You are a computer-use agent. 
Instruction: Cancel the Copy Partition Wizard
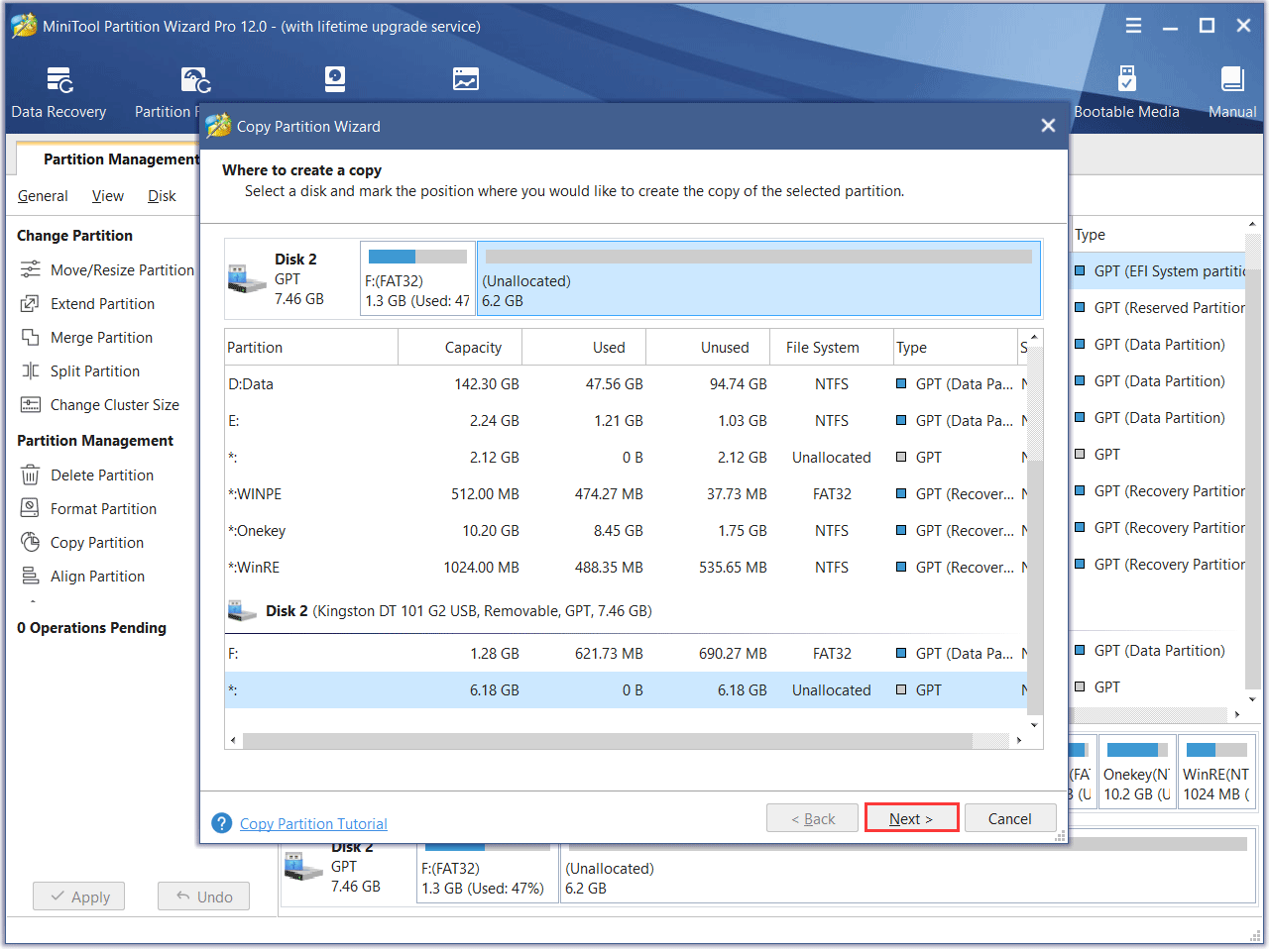point(1009,818)
